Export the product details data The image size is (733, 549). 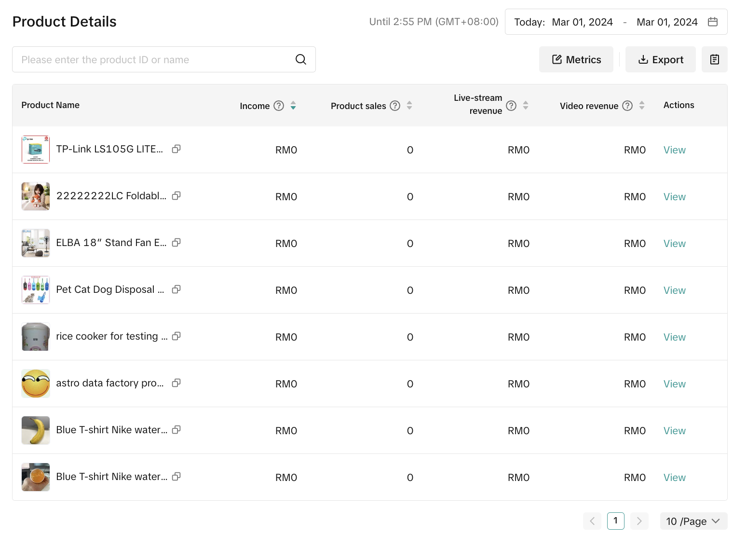660,59
